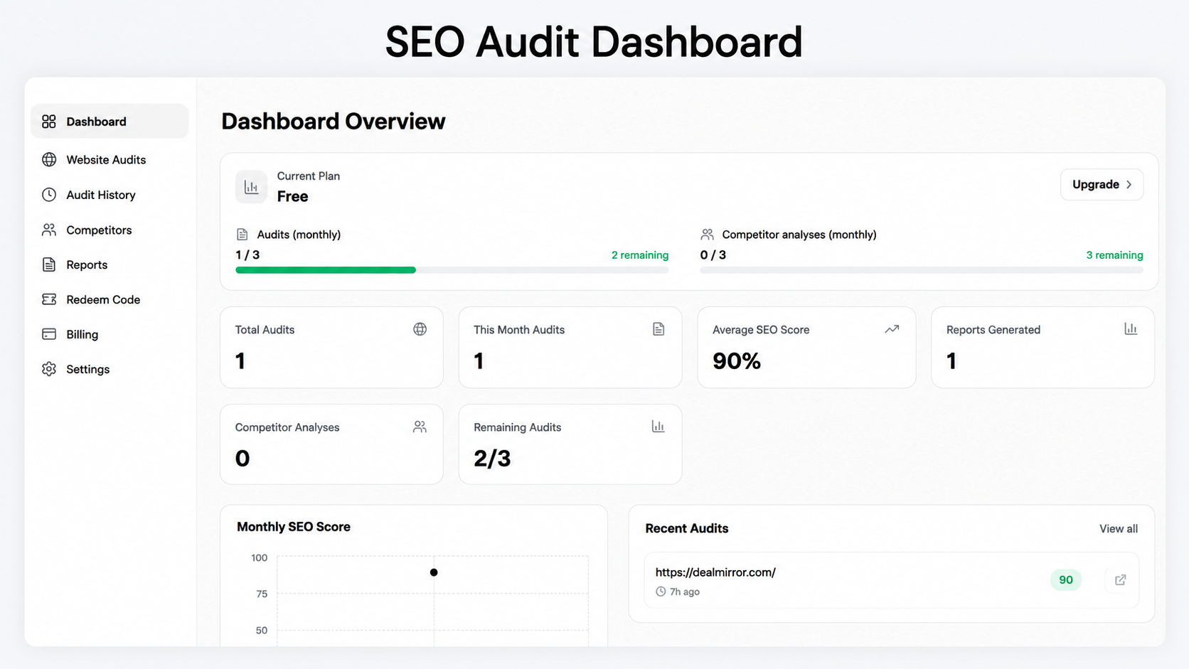The height and width of the screenshot is (669, 1189).
Task: Open dealmirror audit via external link icon
Action: (x=1121, y=580)
